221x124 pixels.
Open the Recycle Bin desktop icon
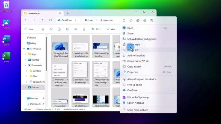7,7
